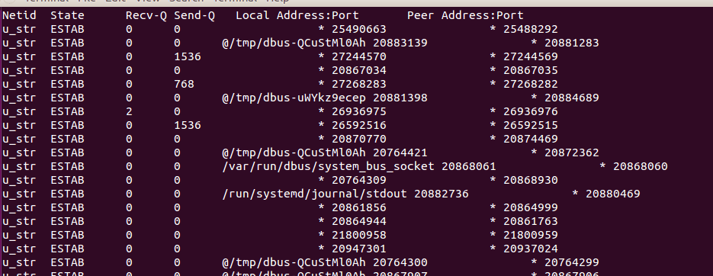Open the Search menu in menu bar
The height and width of the screenshot is (276, 713).
point(188,1)
